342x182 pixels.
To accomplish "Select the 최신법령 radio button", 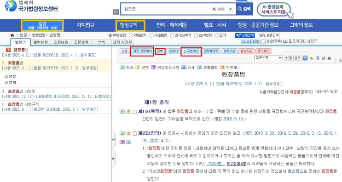I will (x=196, y=35).
